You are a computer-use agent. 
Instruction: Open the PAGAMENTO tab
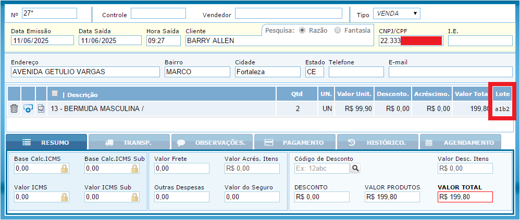294,142
